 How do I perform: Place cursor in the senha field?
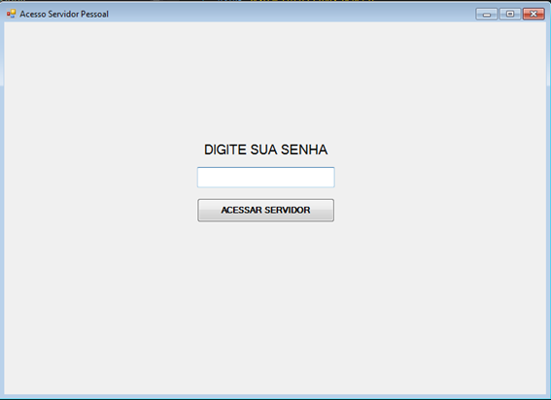(x=265, y=178)
